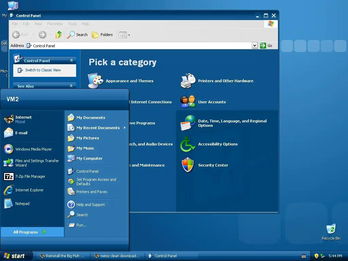Open the Edit menu

click(x=26, y=24)
